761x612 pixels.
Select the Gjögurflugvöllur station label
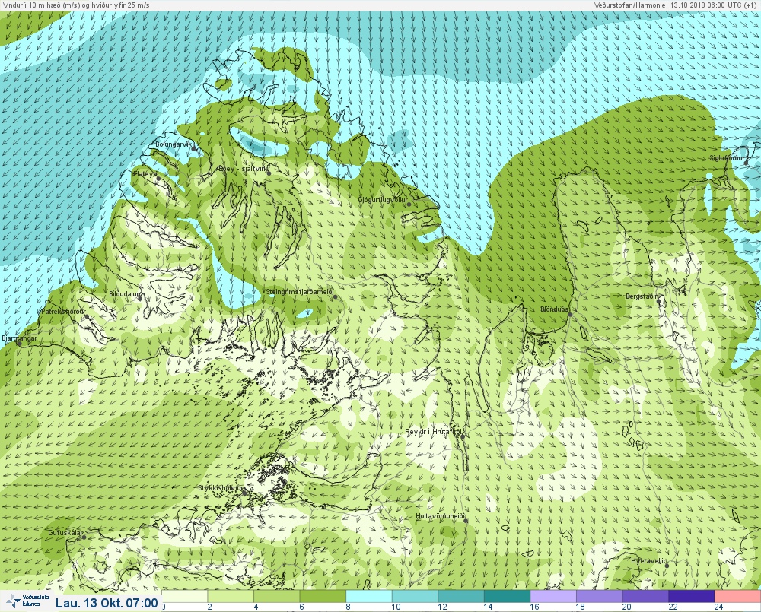[x=383, y=200]
